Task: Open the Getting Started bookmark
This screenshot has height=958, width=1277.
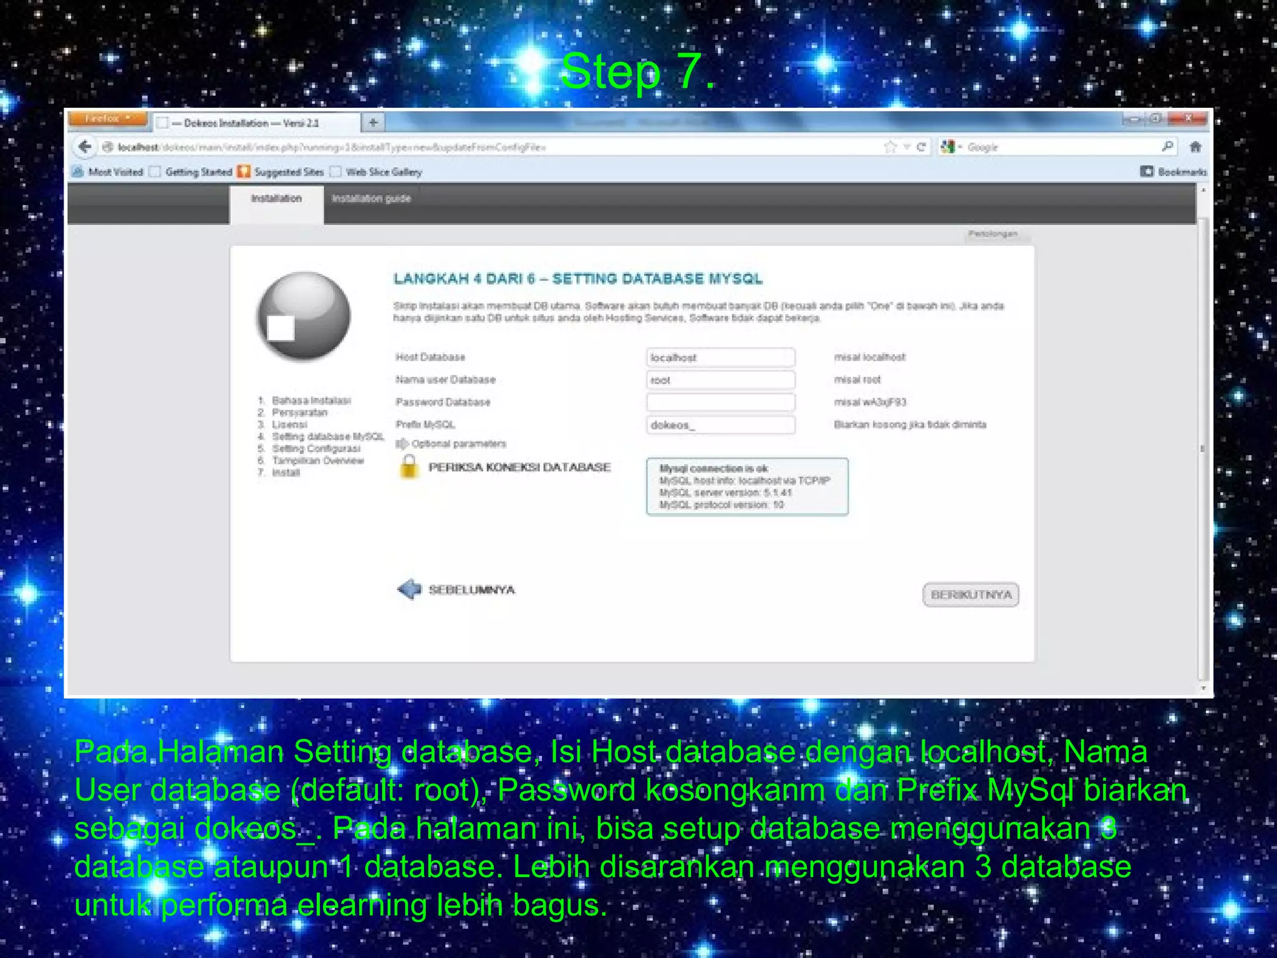Action: tap(191, 172)
